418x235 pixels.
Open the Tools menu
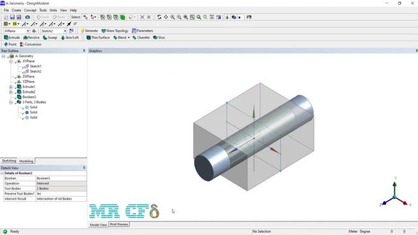43,10
